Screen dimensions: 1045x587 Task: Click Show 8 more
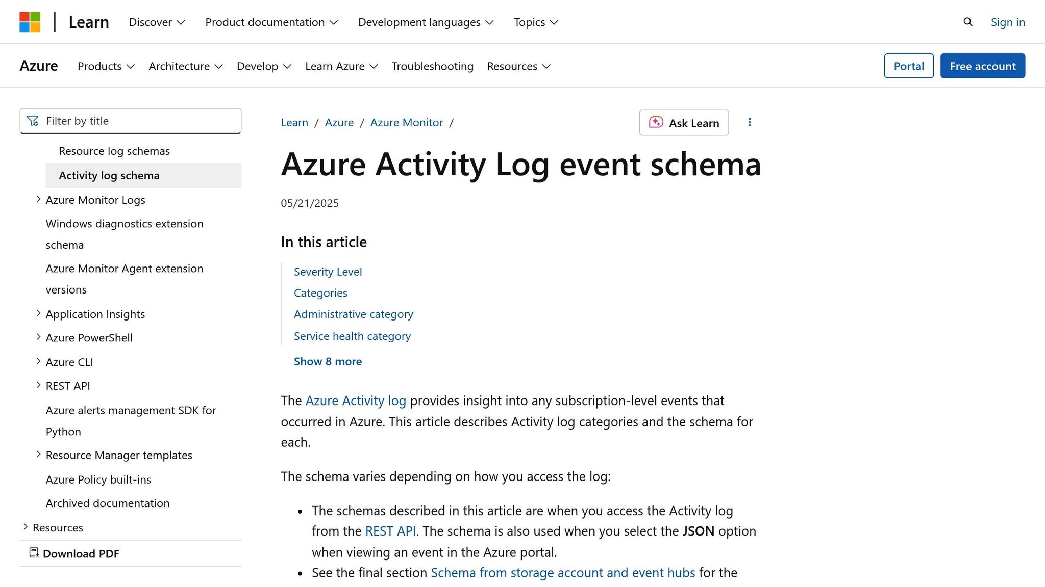[328, 361]
